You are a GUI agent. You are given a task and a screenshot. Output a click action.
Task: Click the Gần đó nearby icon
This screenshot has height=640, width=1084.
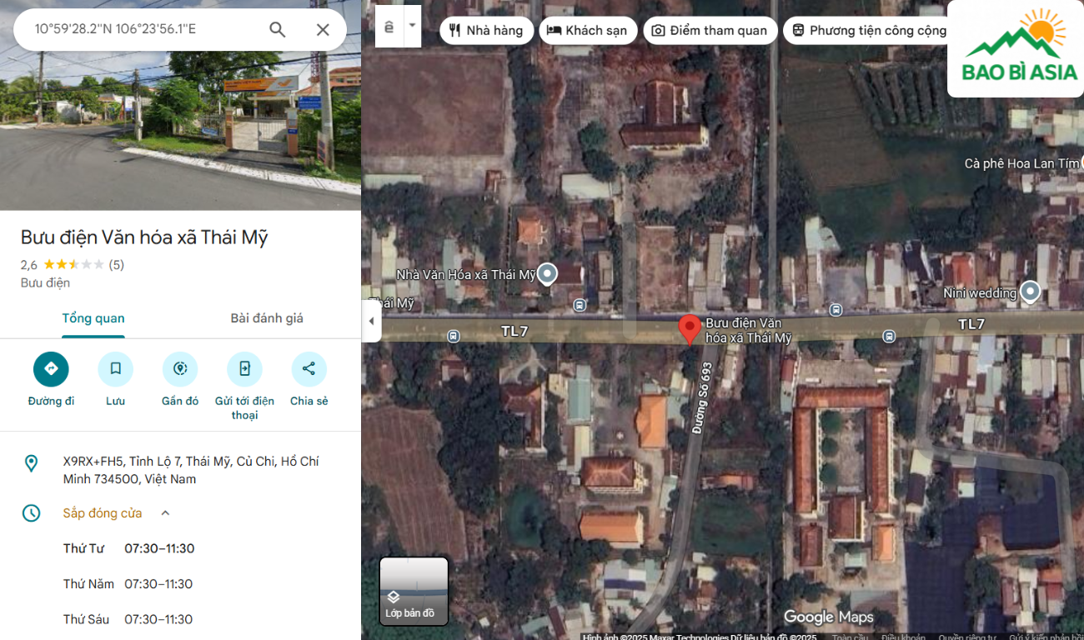180,369
